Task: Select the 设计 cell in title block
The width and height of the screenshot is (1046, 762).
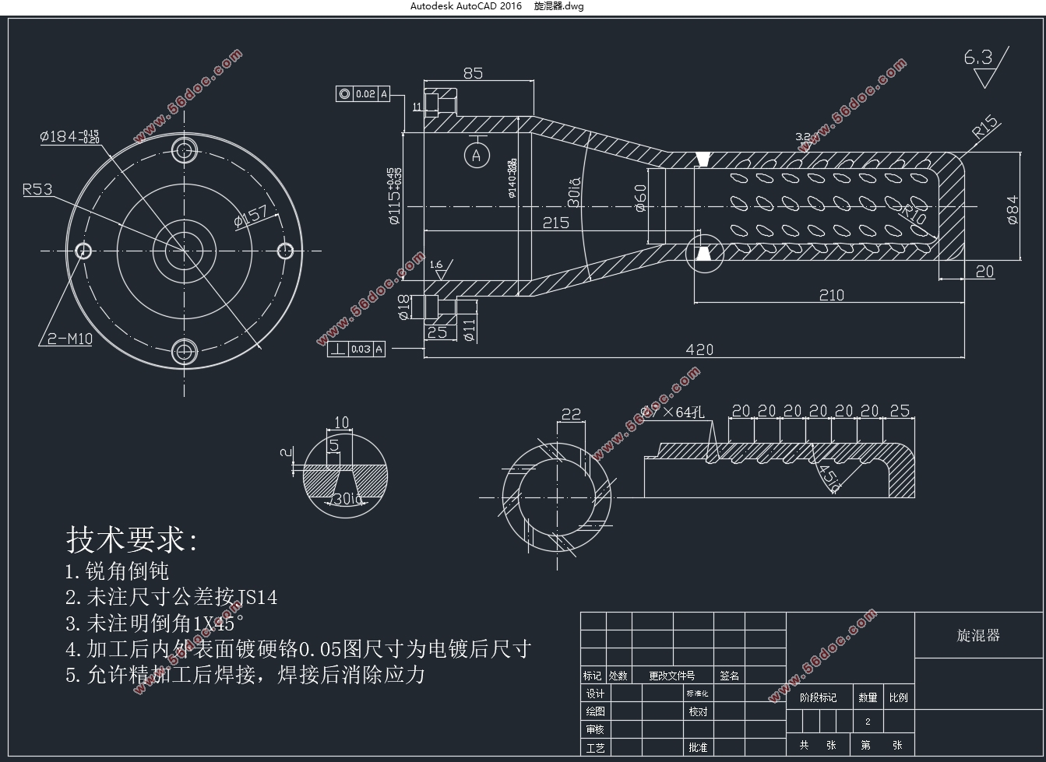Action: coord(594,694)
